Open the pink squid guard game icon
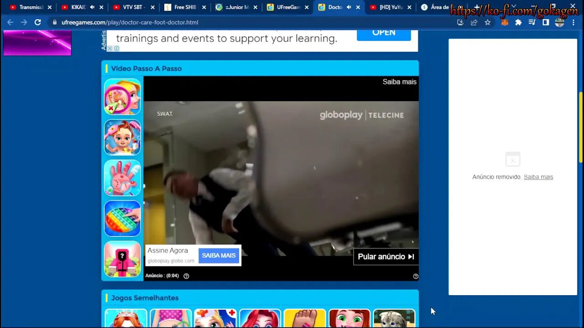584x328 pixels. [122, 259]
